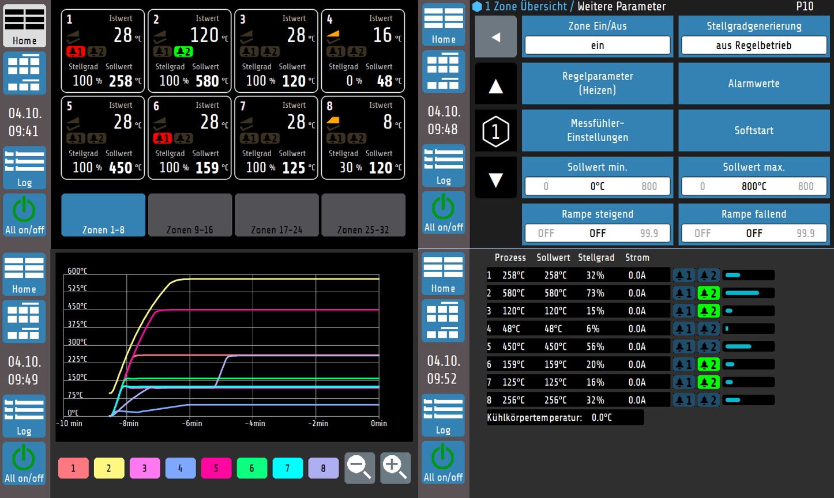Screen dimensions: 834x498
Task: Open Log in the 09:52 panel
Action: point(443,415)
